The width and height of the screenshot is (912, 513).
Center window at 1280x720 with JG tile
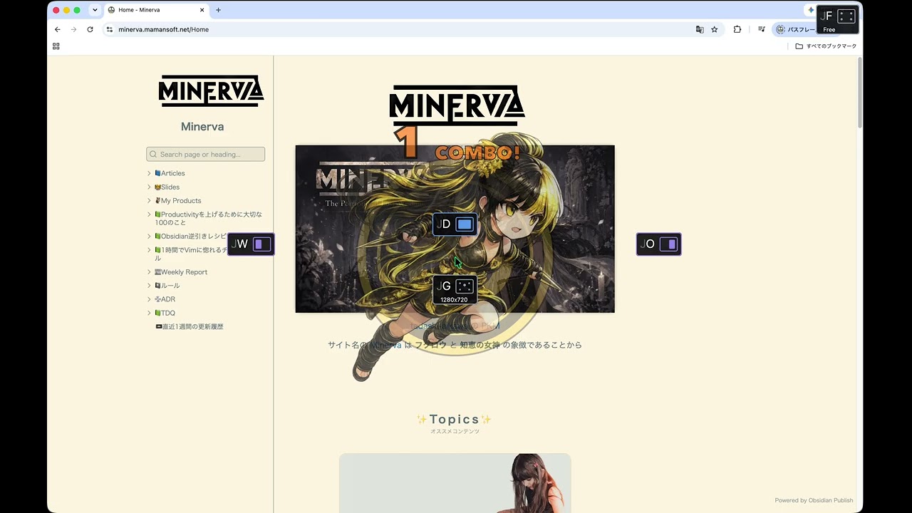[x=455, y=289]
